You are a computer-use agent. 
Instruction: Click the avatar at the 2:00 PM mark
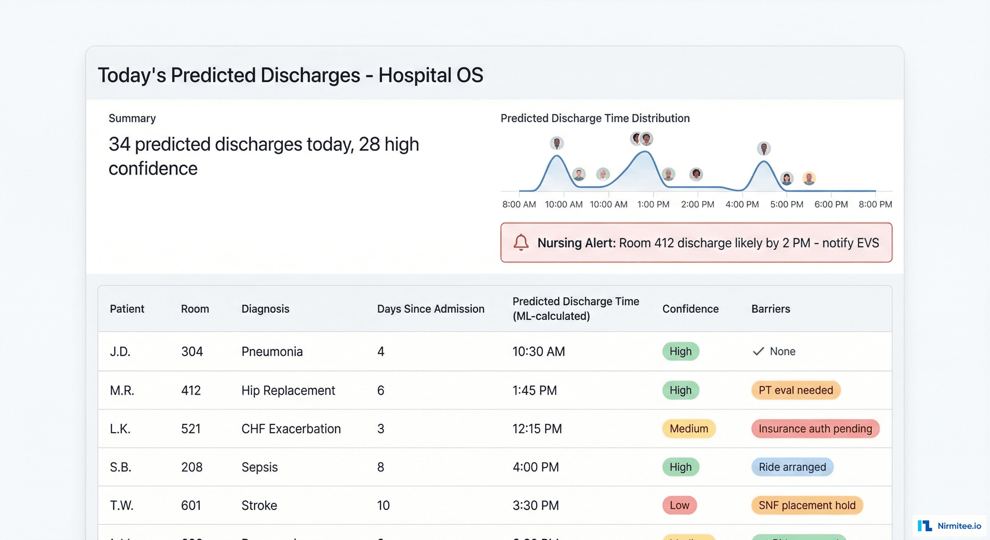point(696,174)
